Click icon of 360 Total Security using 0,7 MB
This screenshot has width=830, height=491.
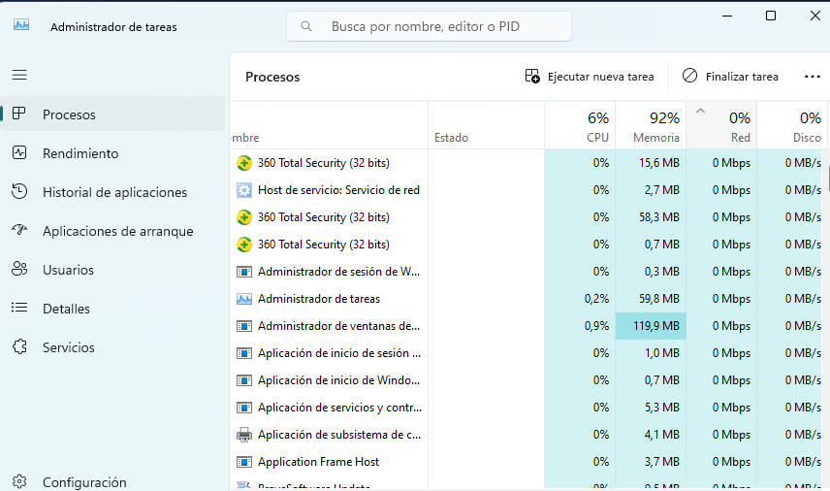(244, 245)
